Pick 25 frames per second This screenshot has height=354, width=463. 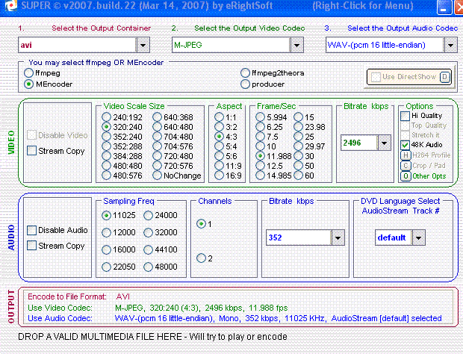[299, 137]
